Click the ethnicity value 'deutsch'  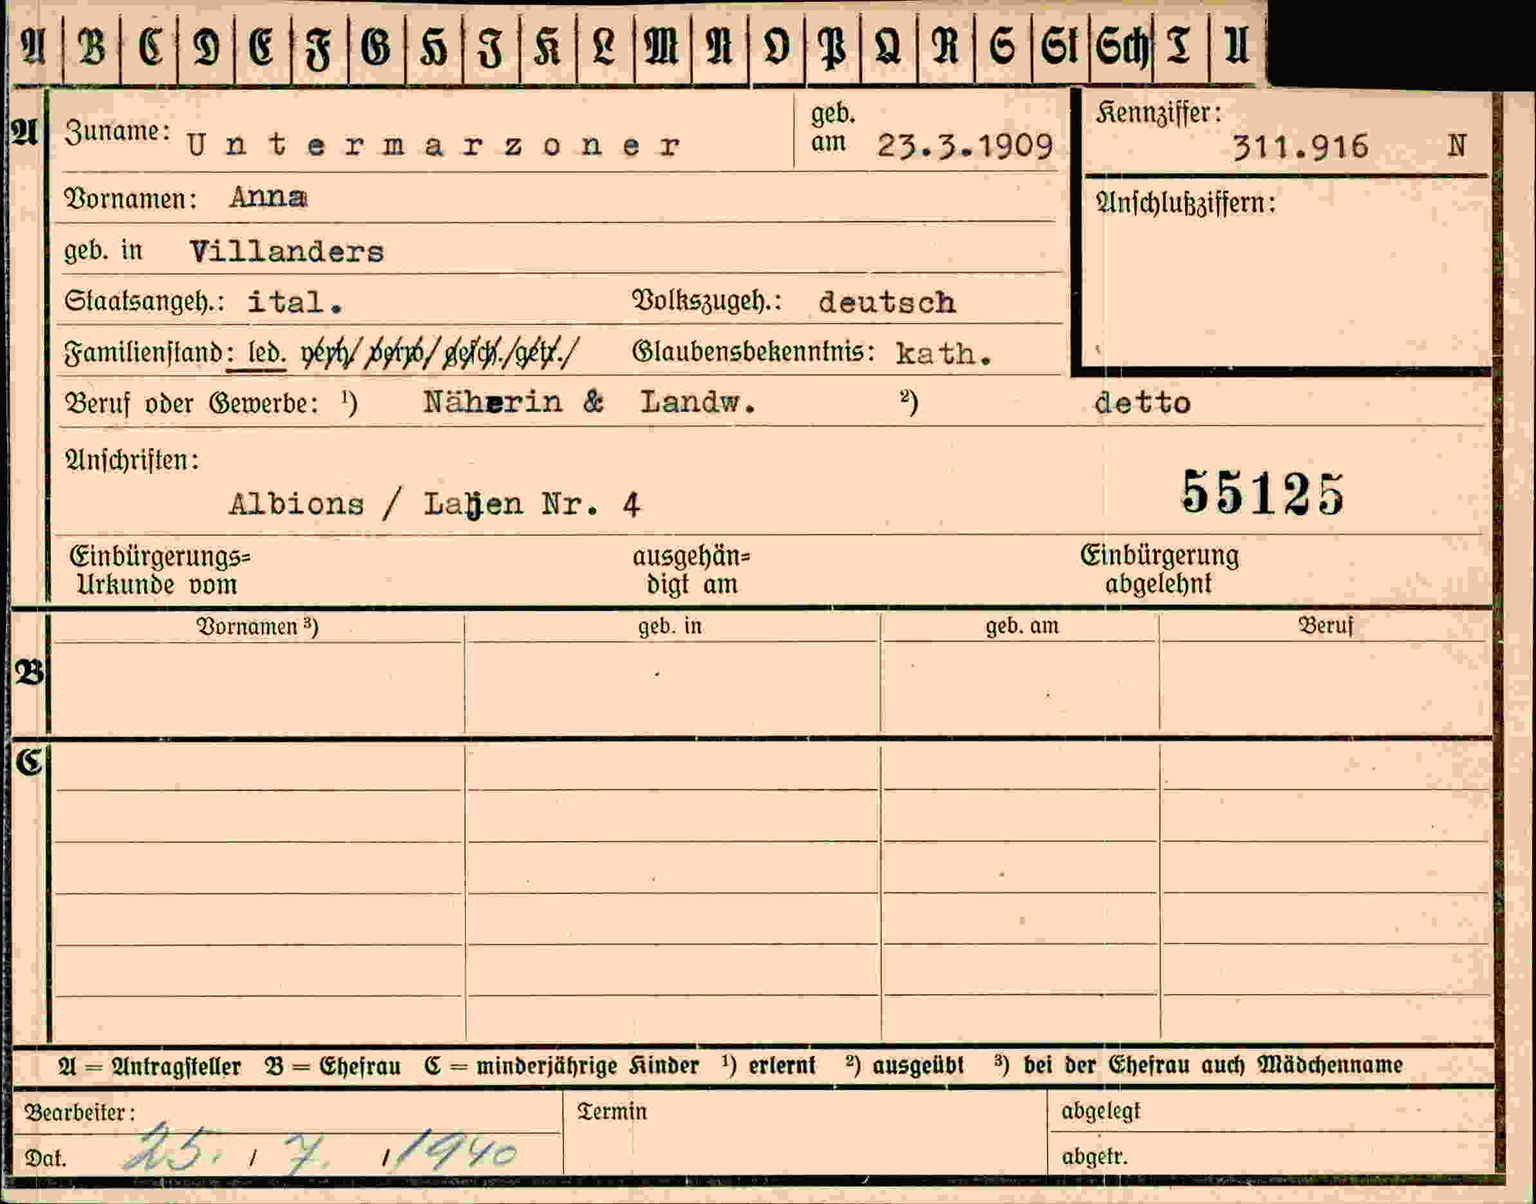point(887,303)
